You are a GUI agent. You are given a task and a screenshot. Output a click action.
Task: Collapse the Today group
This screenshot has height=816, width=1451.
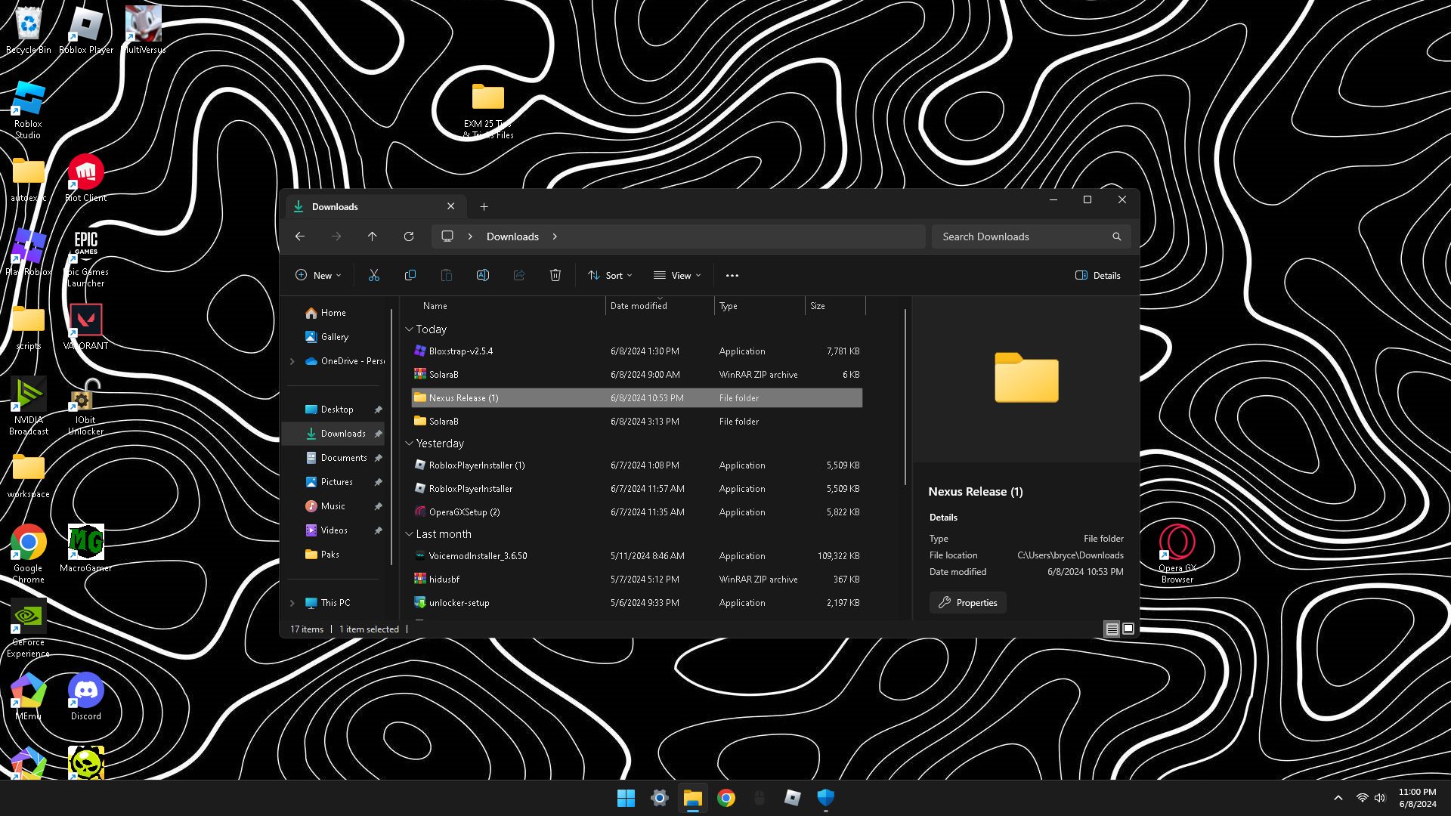click(409, 329)
